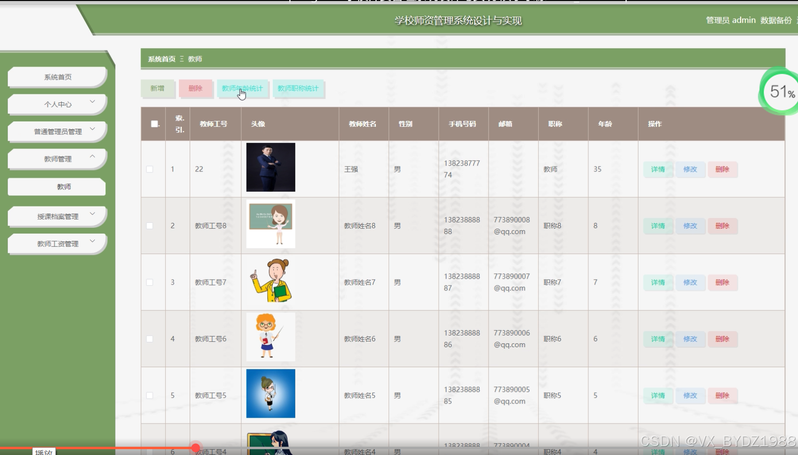
Task: Click the 新增 button
Action: click(x=158, y=88)
